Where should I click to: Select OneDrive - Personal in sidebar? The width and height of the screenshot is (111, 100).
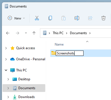click(31, 59)
